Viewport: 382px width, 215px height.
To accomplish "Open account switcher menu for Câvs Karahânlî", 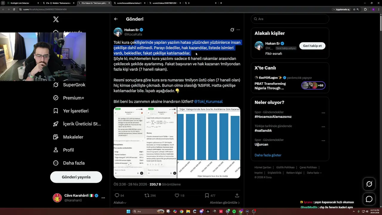I will (103, 198).
